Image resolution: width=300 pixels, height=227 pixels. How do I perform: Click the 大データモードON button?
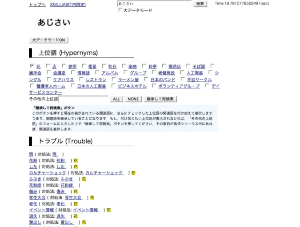click(x=49, y=40)
